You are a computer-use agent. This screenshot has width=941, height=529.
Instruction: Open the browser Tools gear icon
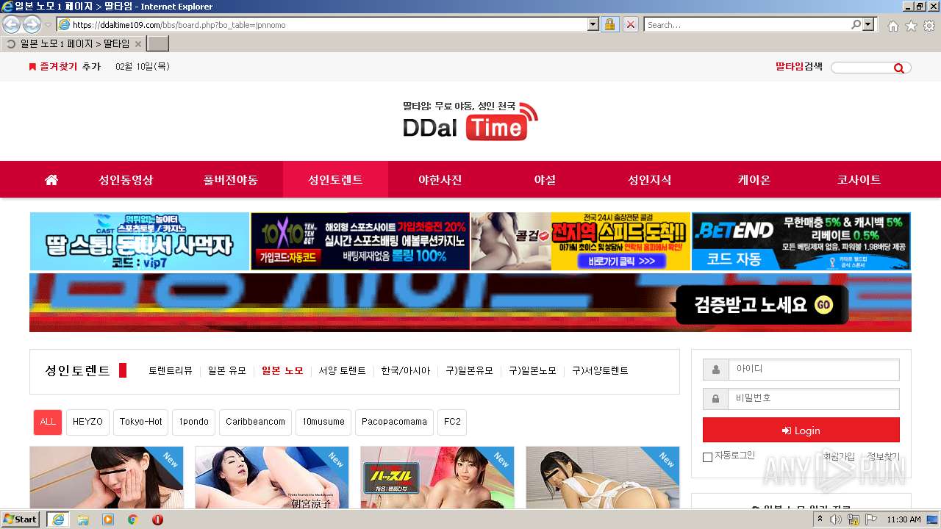tap(929, 26)
